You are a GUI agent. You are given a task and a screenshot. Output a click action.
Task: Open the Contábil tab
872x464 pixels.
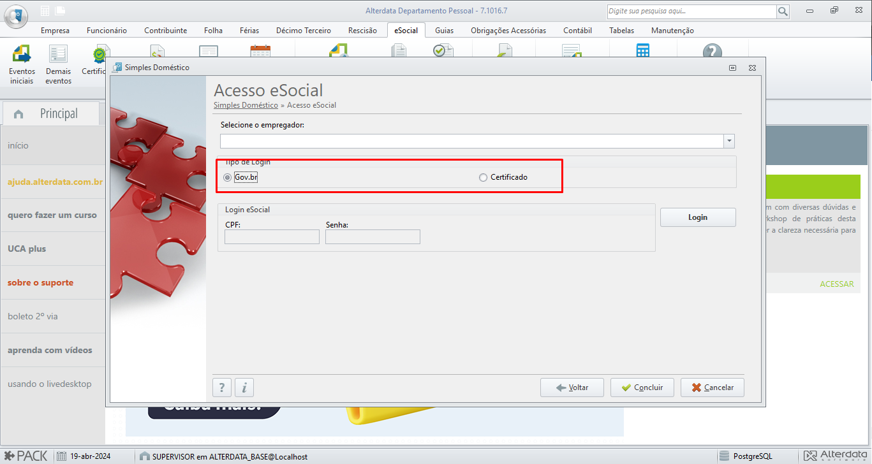click(577, 31)
